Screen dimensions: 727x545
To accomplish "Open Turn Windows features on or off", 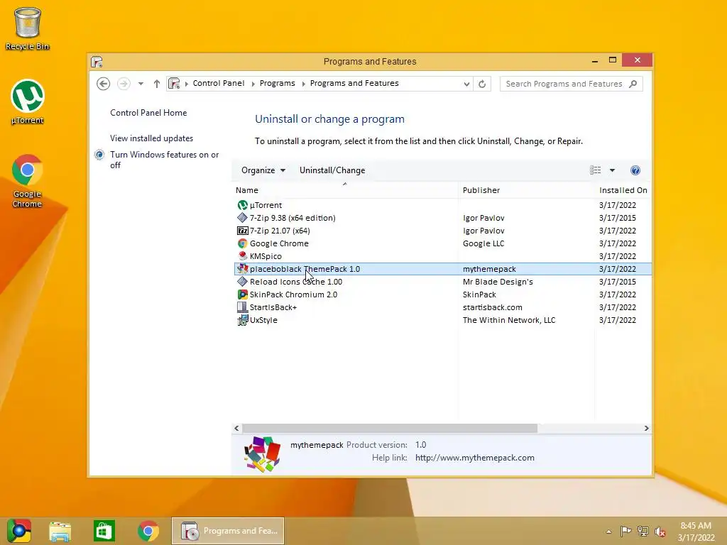I will (164, 160).
